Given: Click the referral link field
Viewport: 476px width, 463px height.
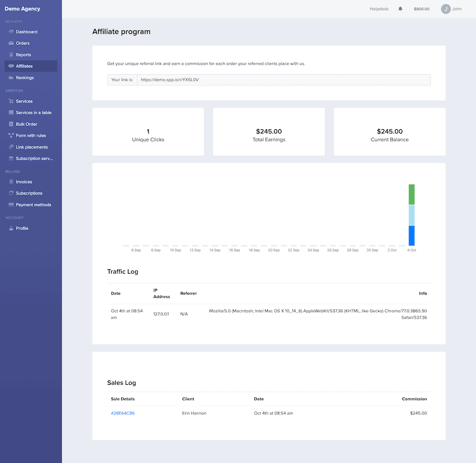Looking at the screenshot, I should [283, 80].
